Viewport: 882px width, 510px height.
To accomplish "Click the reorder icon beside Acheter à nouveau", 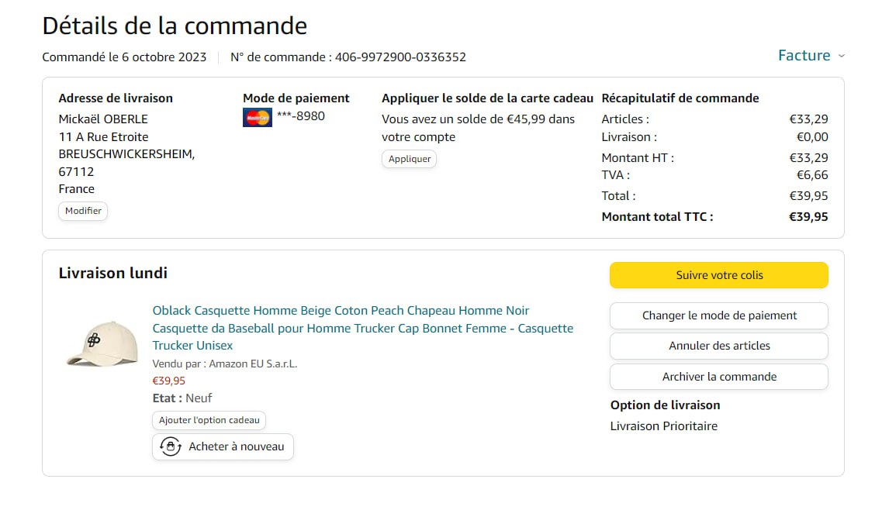I will coord(171,446).
